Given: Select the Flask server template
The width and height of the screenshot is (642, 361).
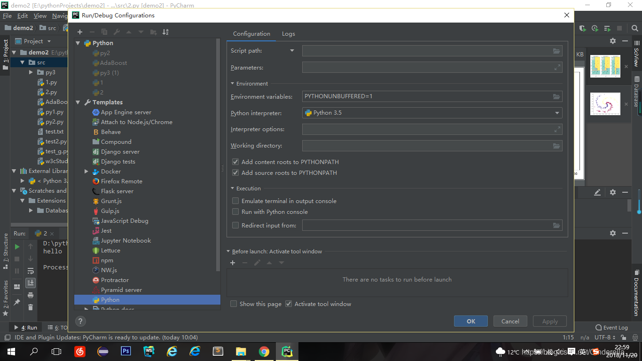Looking at the screenshot, I should click(x=117, y=191).
